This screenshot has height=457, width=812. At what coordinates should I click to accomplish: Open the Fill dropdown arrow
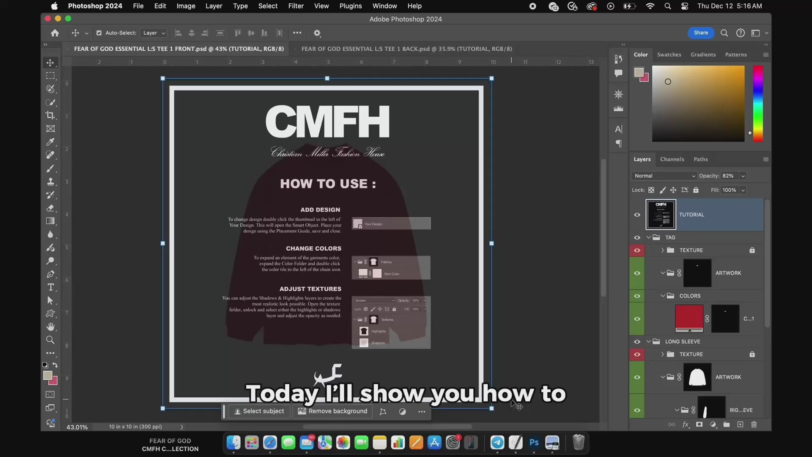(743, 190)
